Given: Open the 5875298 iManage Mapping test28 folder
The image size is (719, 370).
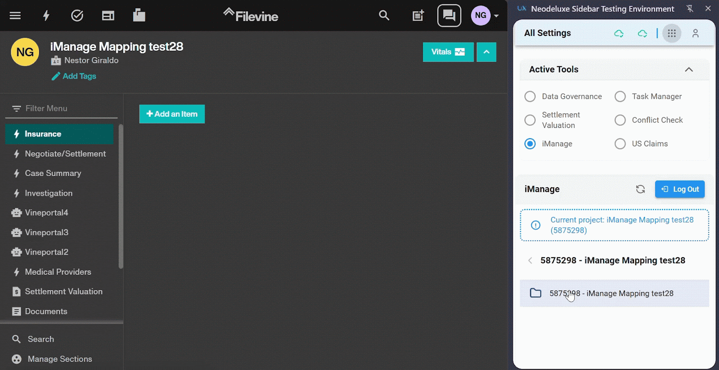Looking at the screenshot, I should [x=614, y=293].
